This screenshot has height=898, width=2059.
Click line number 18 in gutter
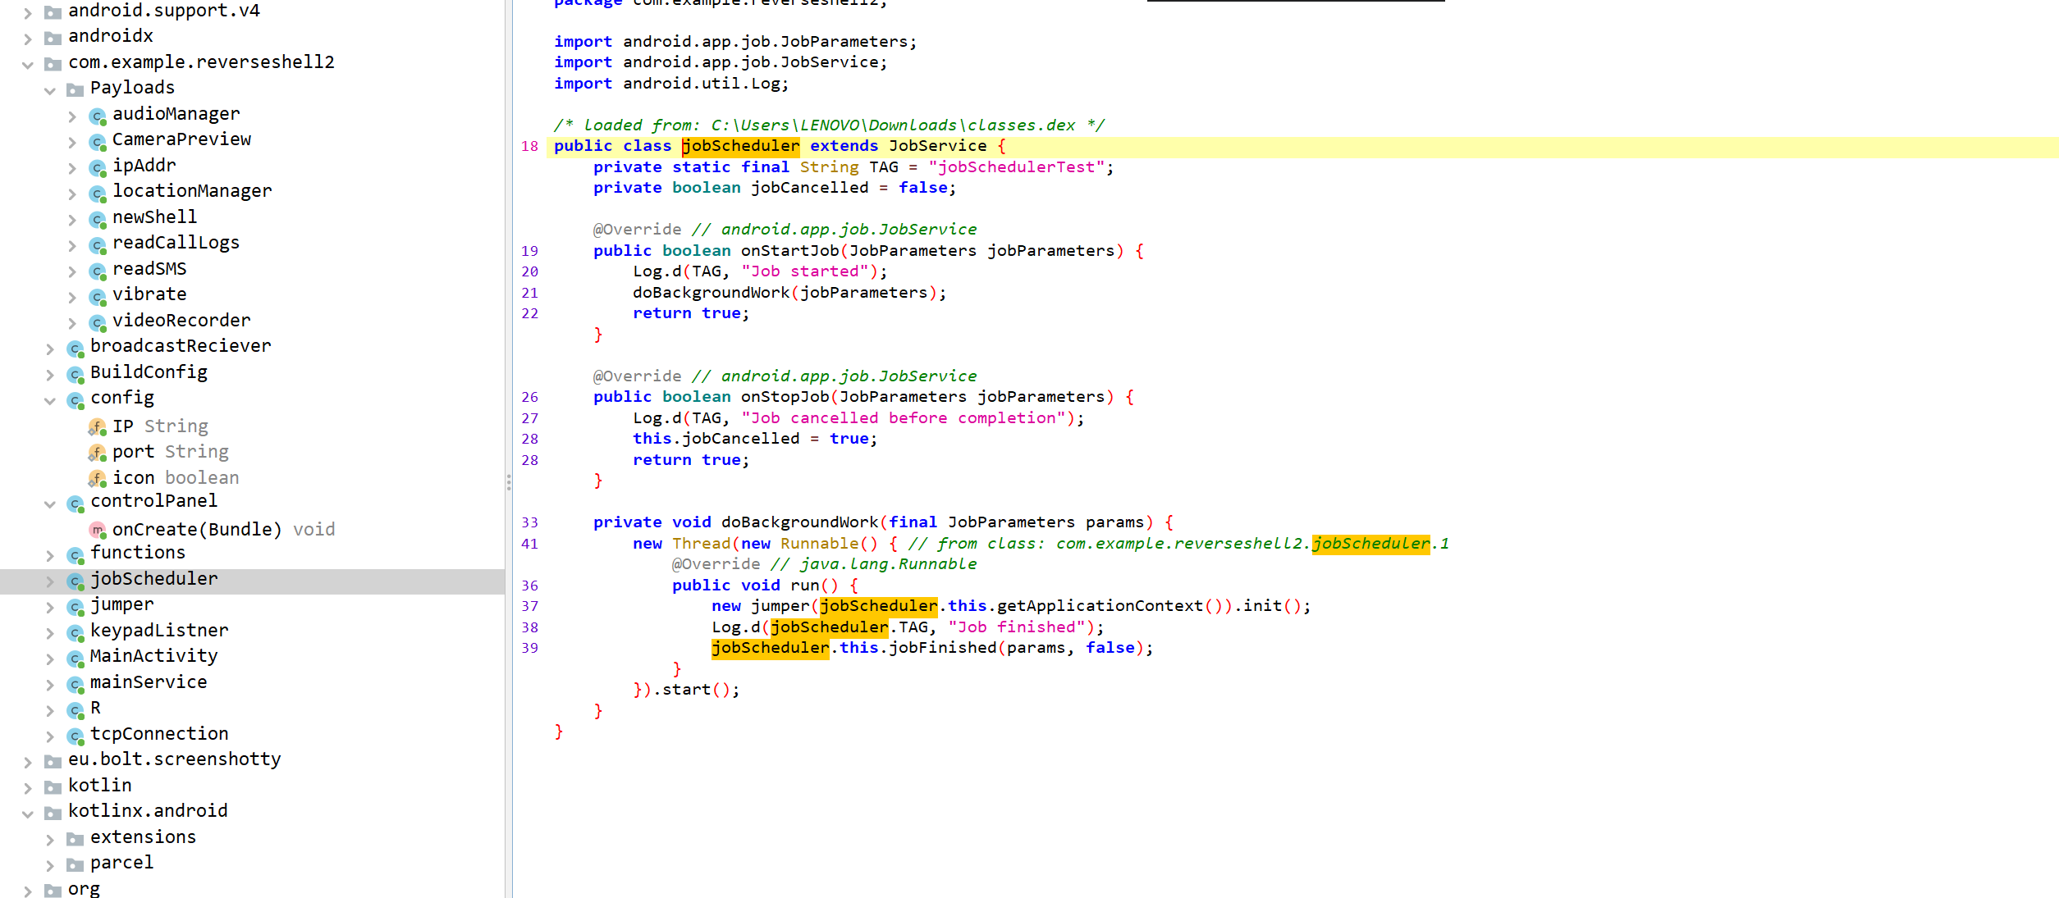tap(530, 146)
